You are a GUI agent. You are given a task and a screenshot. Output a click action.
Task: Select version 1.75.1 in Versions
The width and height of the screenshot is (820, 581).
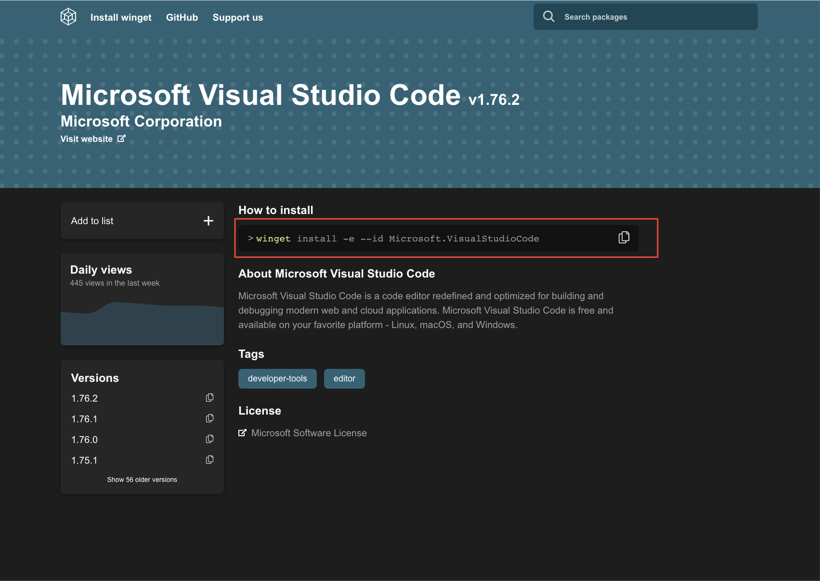84,460
